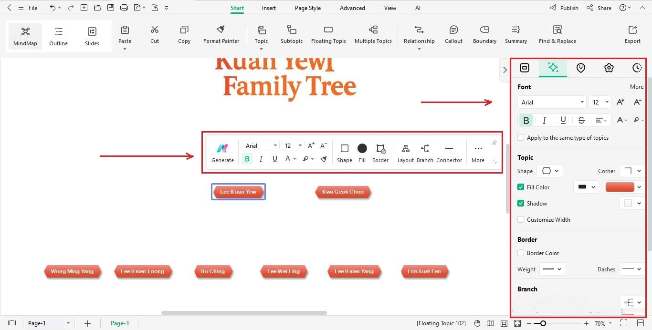This screenshot has width=652, height=330.
Task: Pick the red fill color swatch
Action: coord(620,187)
